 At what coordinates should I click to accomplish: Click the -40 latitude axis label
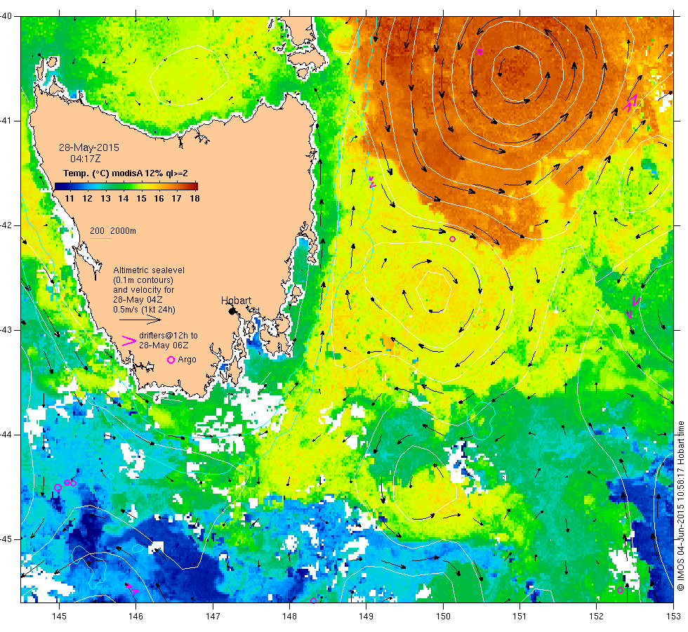click(6, 17)
